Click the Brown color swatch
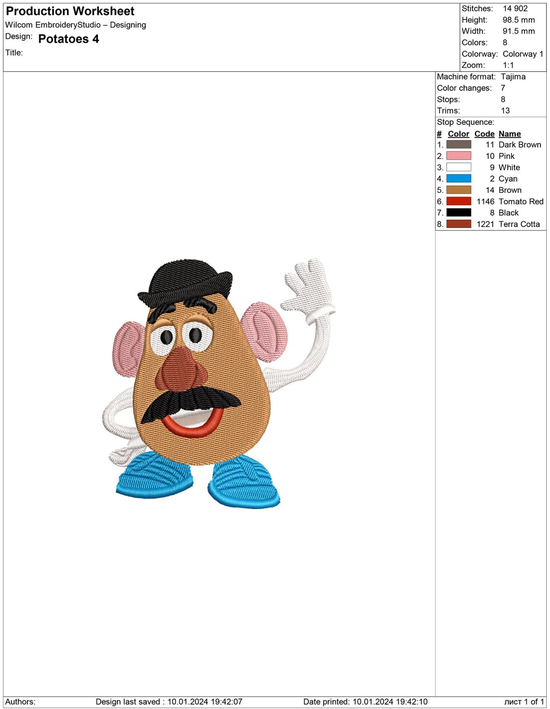Image resolution: width=550 pixels, height=709 pixels. coord(458,190)
